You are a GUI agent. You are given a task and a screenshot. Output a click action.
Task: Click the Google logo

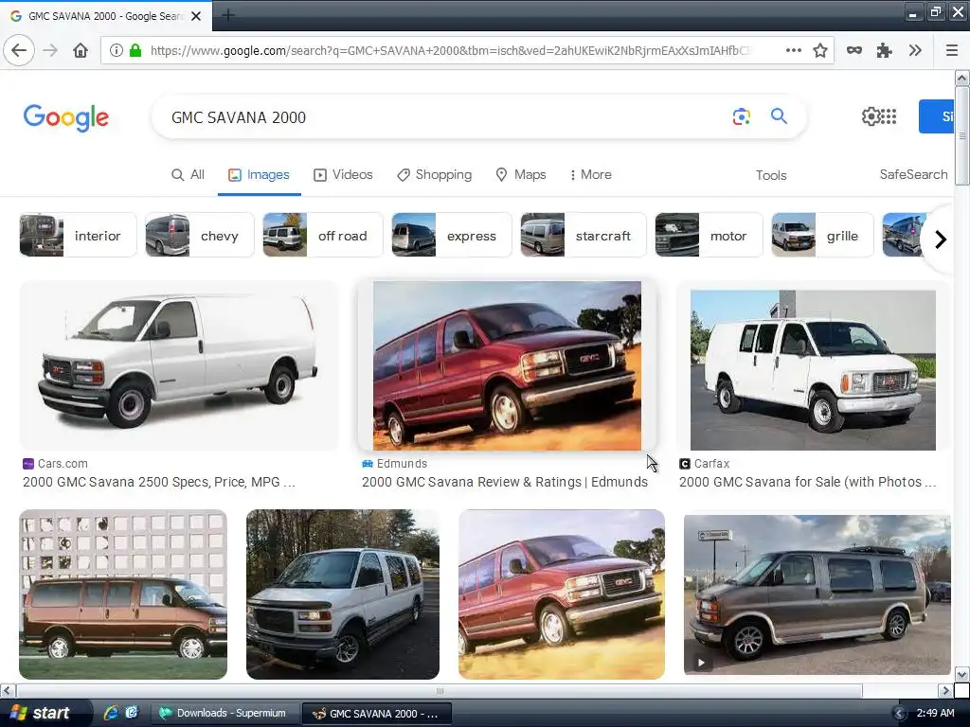tap(66, 117)
